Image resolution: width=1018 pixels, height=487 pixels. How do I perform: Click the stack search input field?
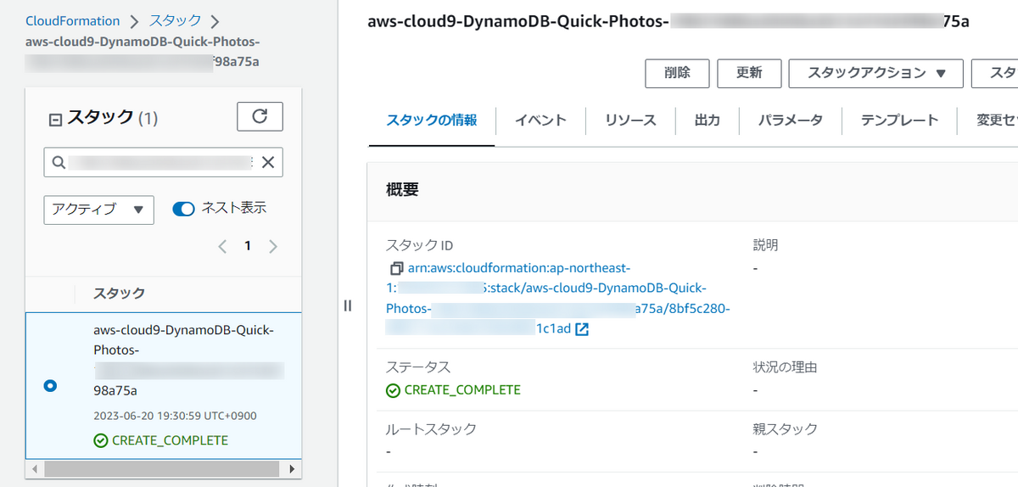(x=163, y=163)
